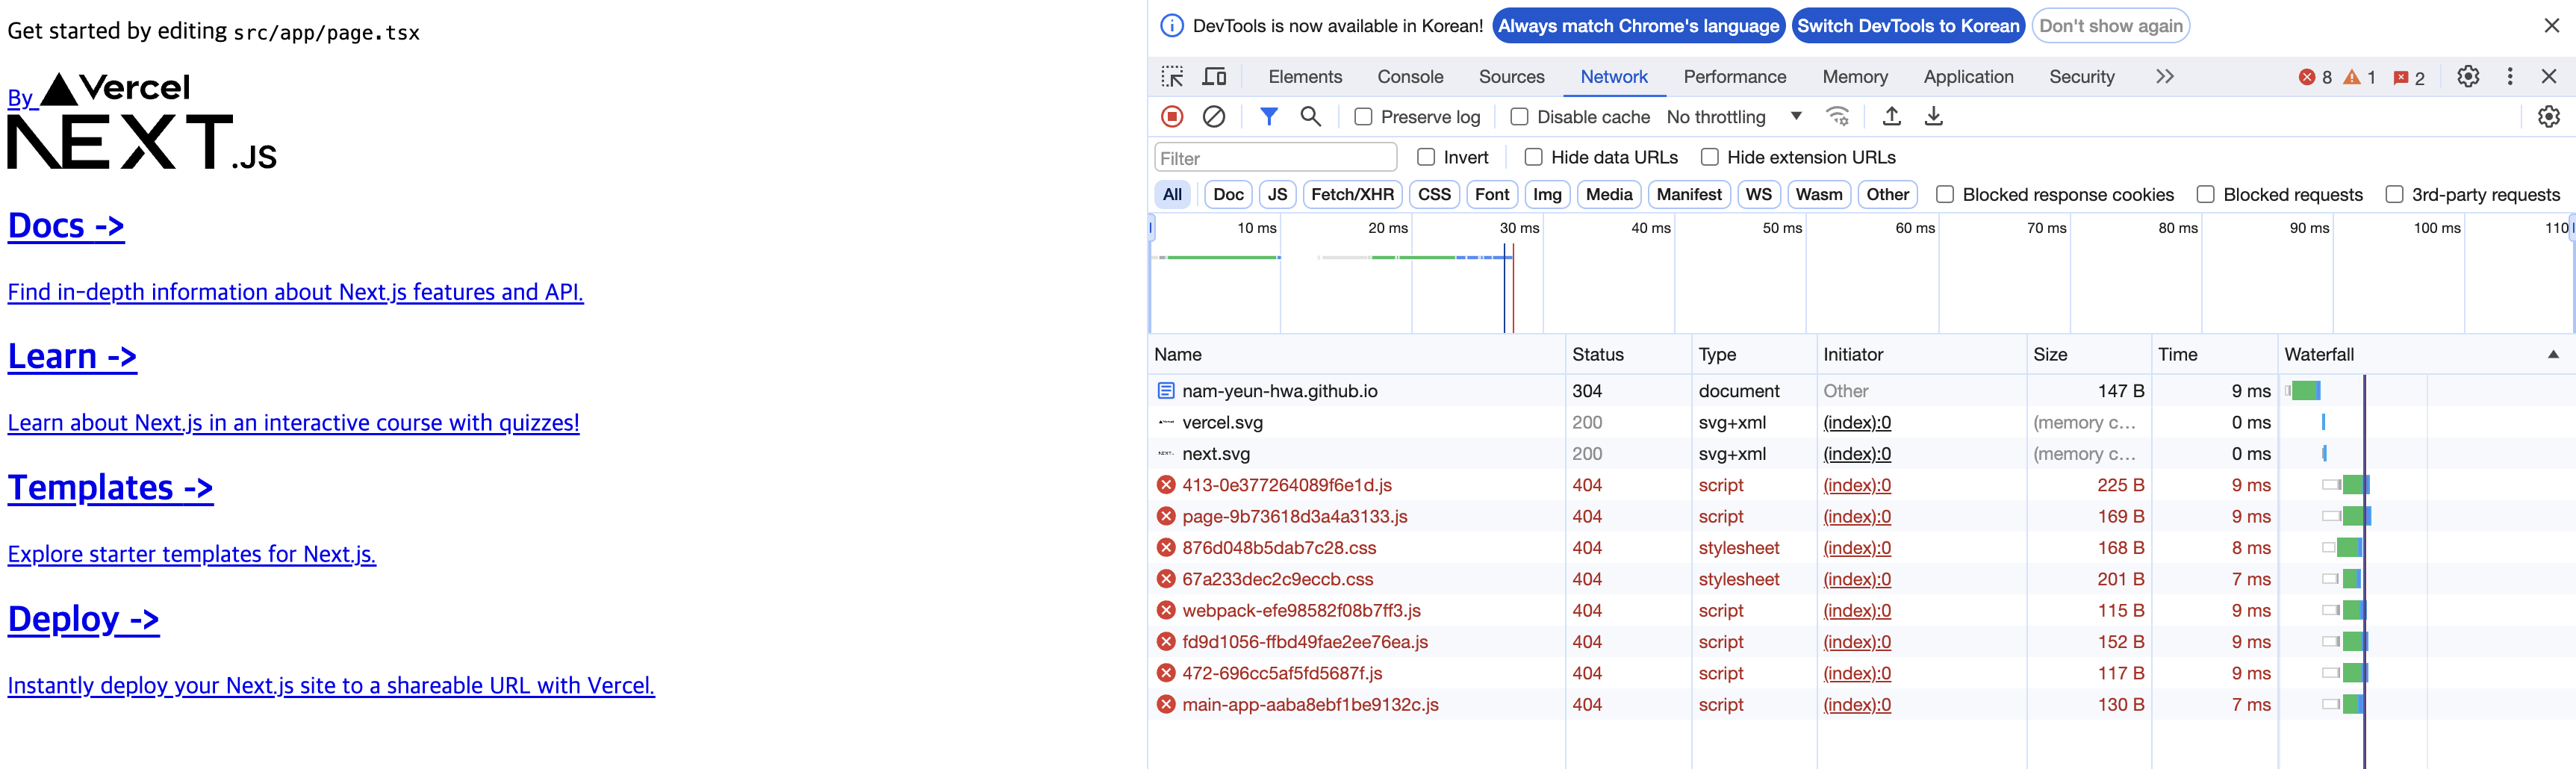This screenshot has height=769, width=2576.
Task: Switch to the Console tab
Action: (x=1409, y=77)
